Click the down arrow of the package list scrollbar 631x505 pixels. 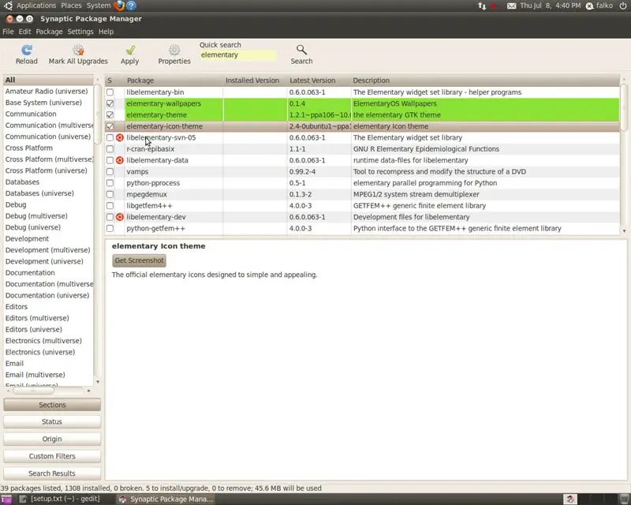tap(624, 230)
